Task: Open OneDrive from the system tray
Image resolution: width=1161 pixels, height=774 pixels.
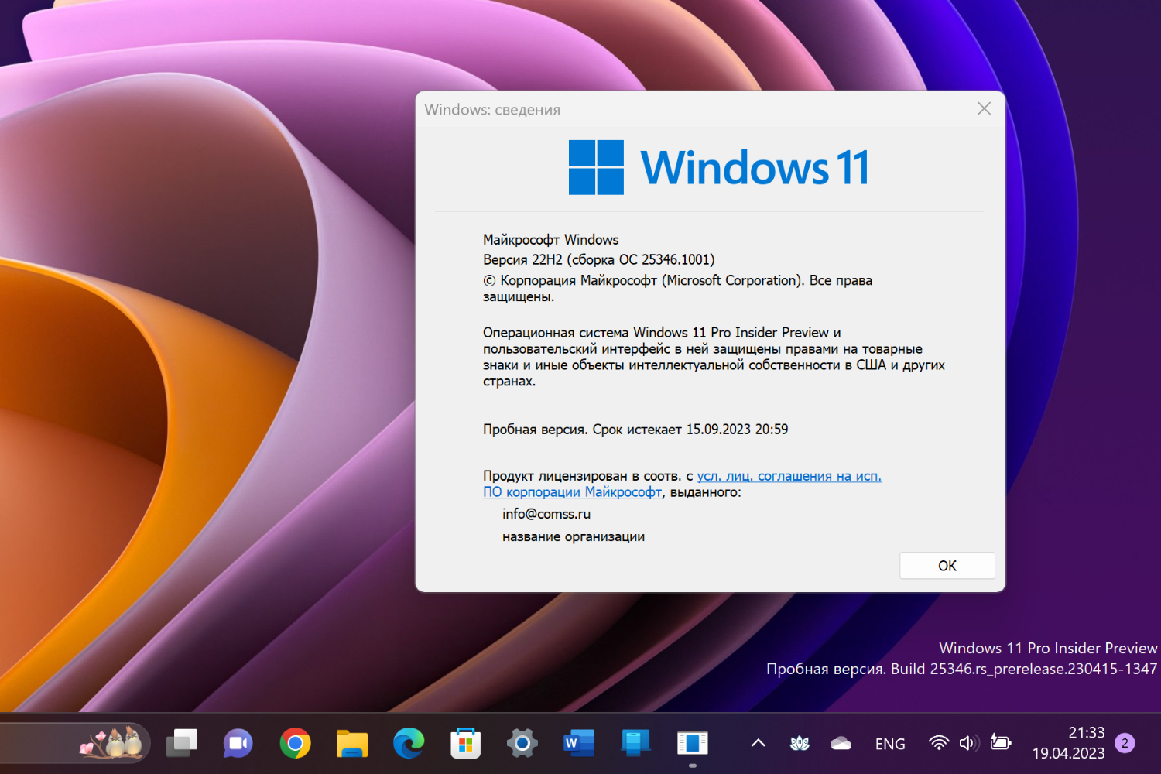Action: pos(841,743)
